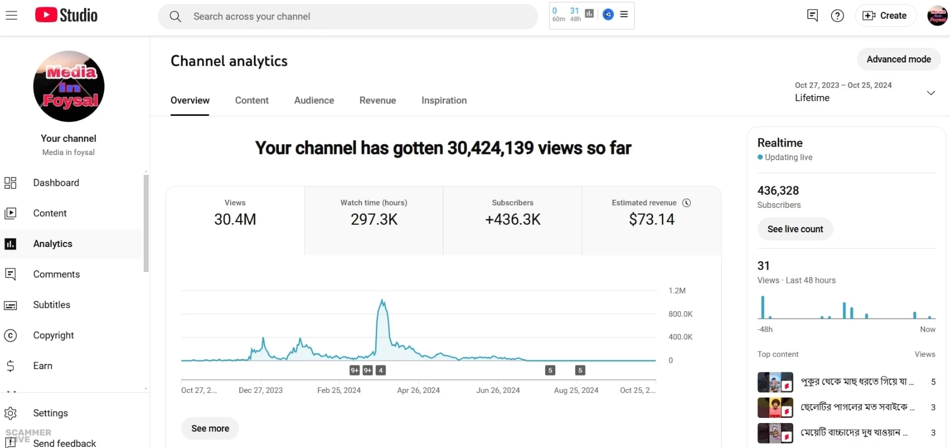Screen dimensions: 950x448
Task: Switch to the Audience tab
Action: (x=314, y=101)
